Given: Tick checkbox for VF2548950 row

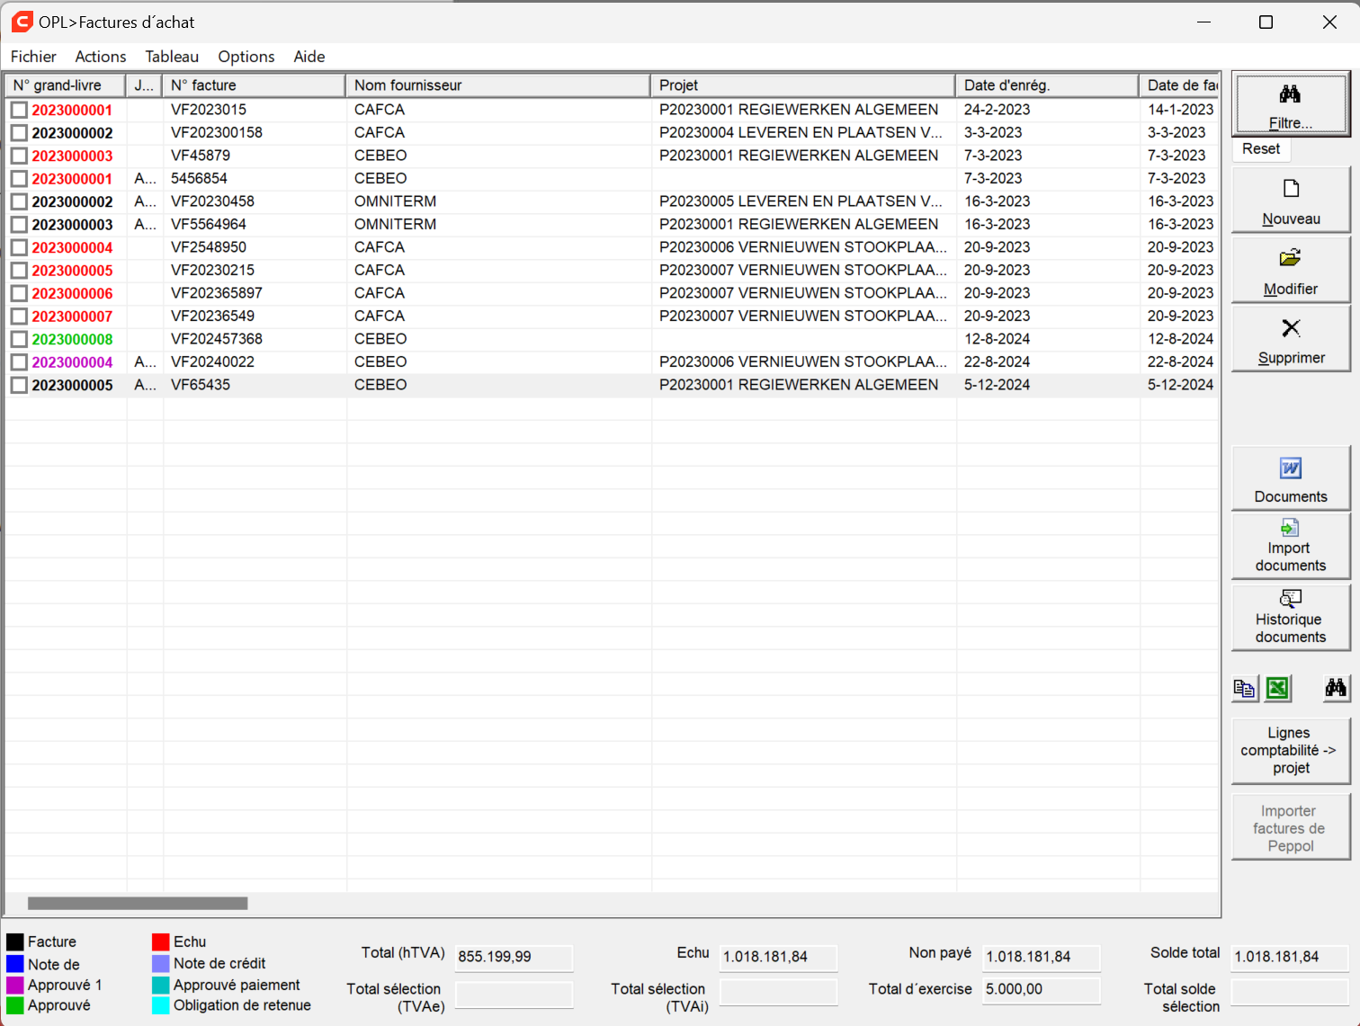Looking at the screenshot, I should tap(19, 247).
